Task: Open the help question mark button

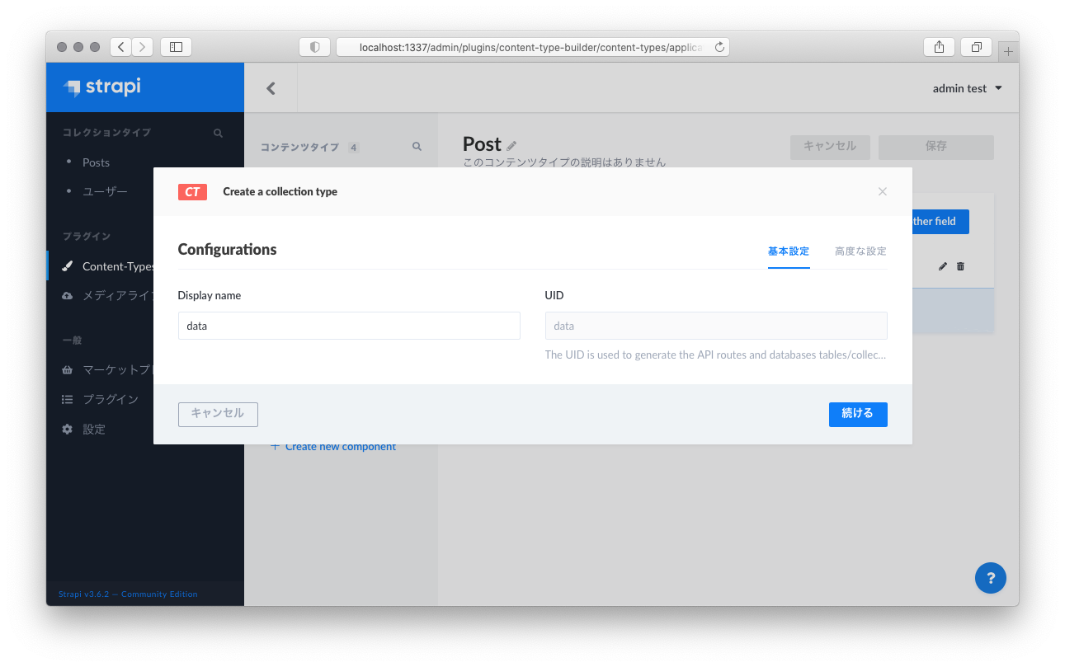Action: pos(991,578)
